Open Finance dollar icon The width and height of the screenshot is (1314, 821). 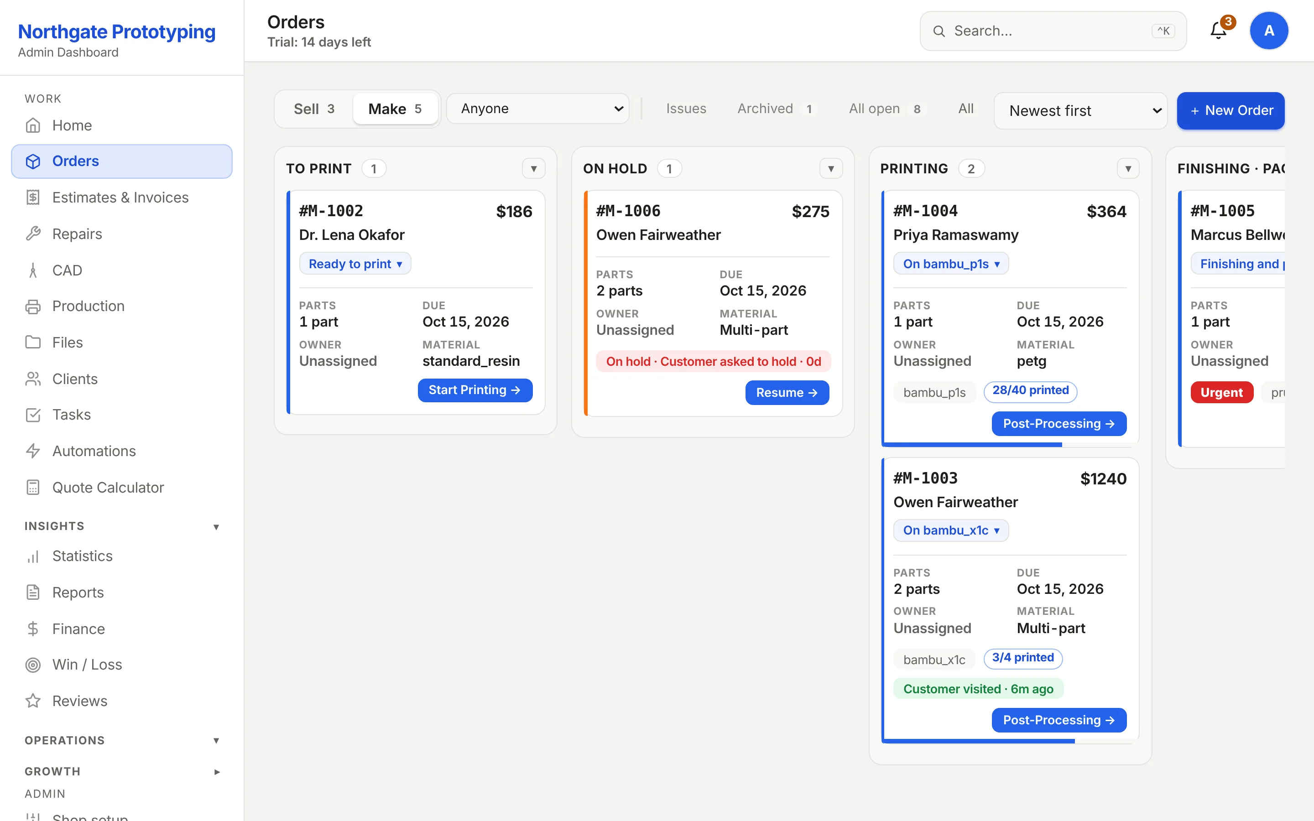point(33,629)
